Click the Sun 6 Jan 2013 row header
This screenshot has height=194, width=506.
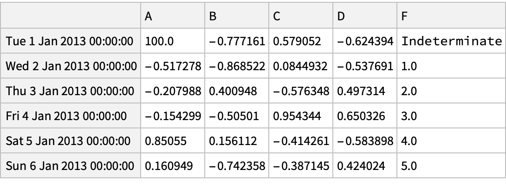point(71,166)
